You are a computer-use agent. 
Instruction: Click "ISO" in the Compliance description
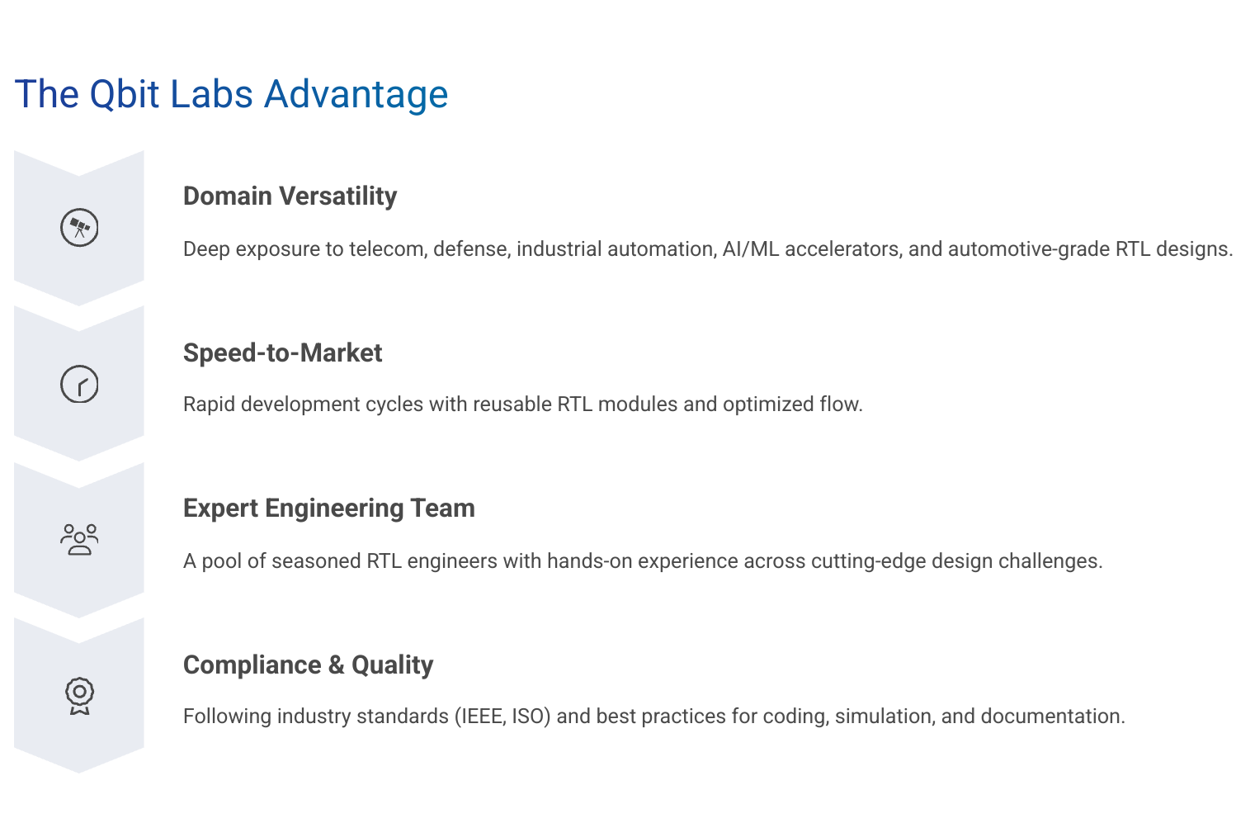[529, 717]
